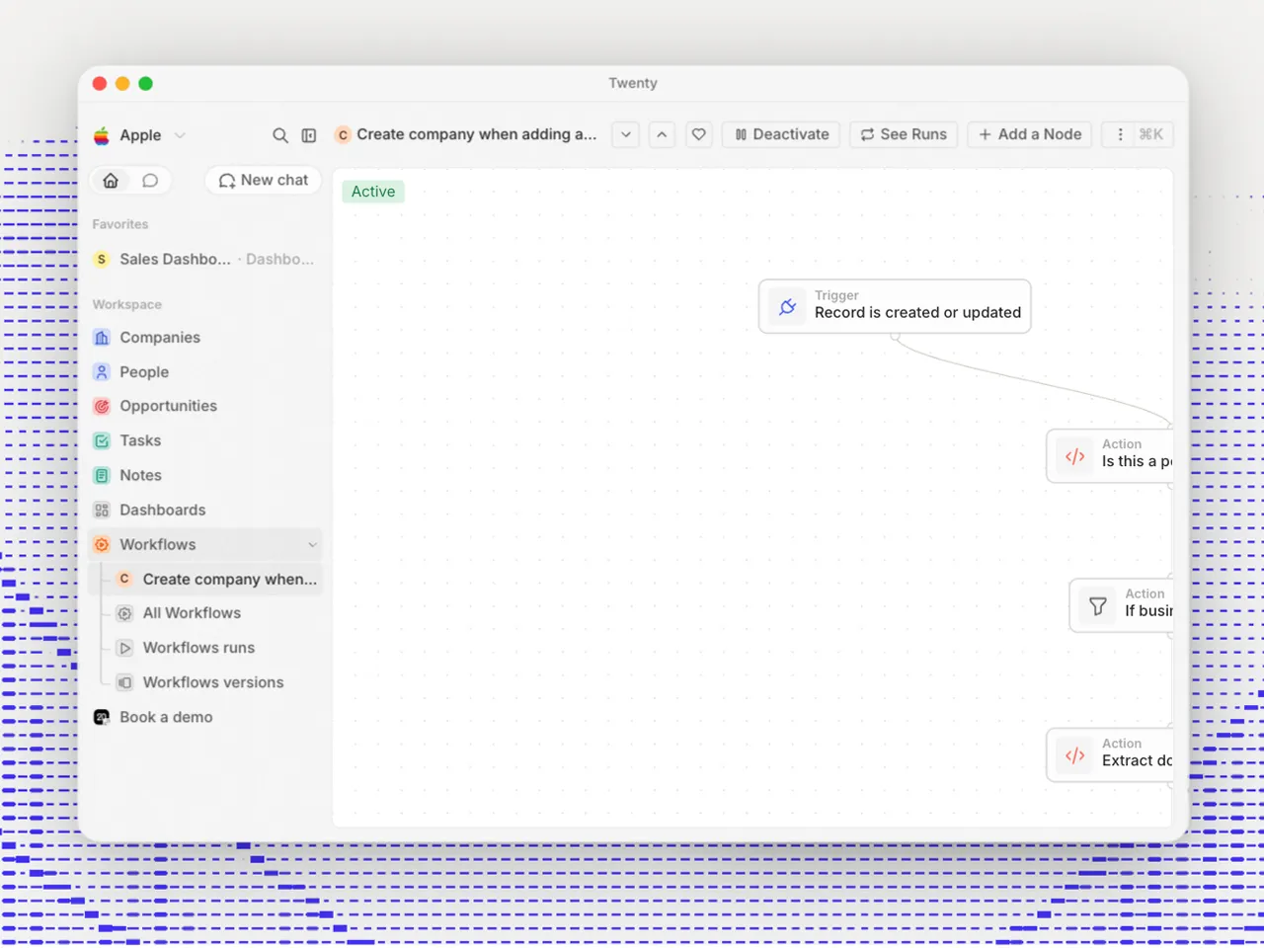Click the workflow title Create company when adding a...
Viewport: 1264px width, 948px height.
click(476, 134)
